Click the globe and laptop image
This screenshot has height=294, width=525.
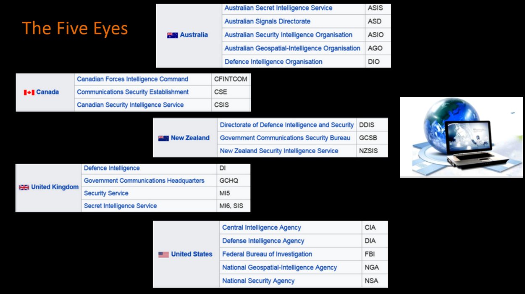(461, 137)
